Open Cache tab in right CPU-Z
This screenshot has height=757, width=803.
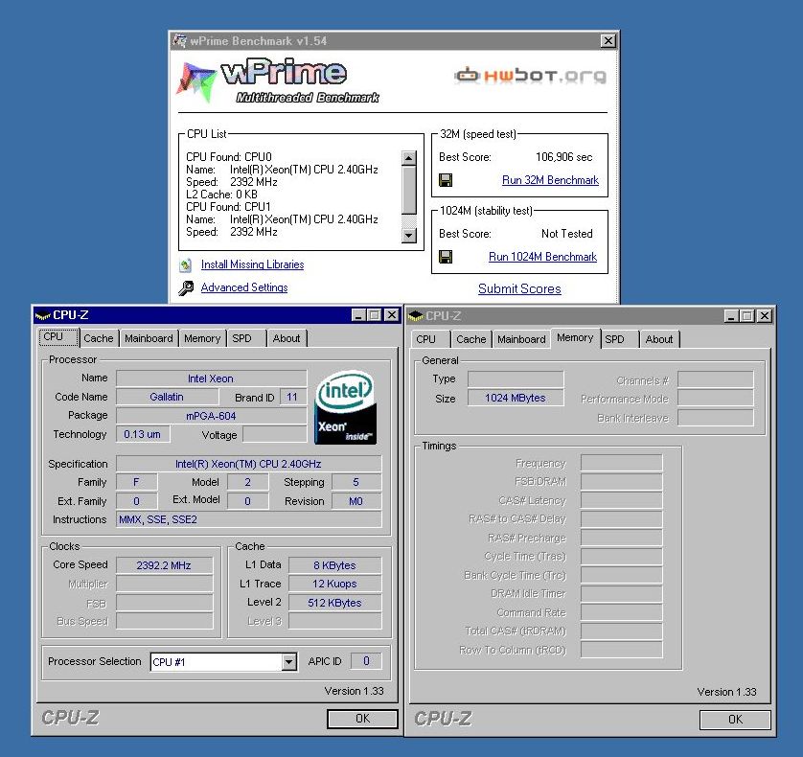[471, 339]
